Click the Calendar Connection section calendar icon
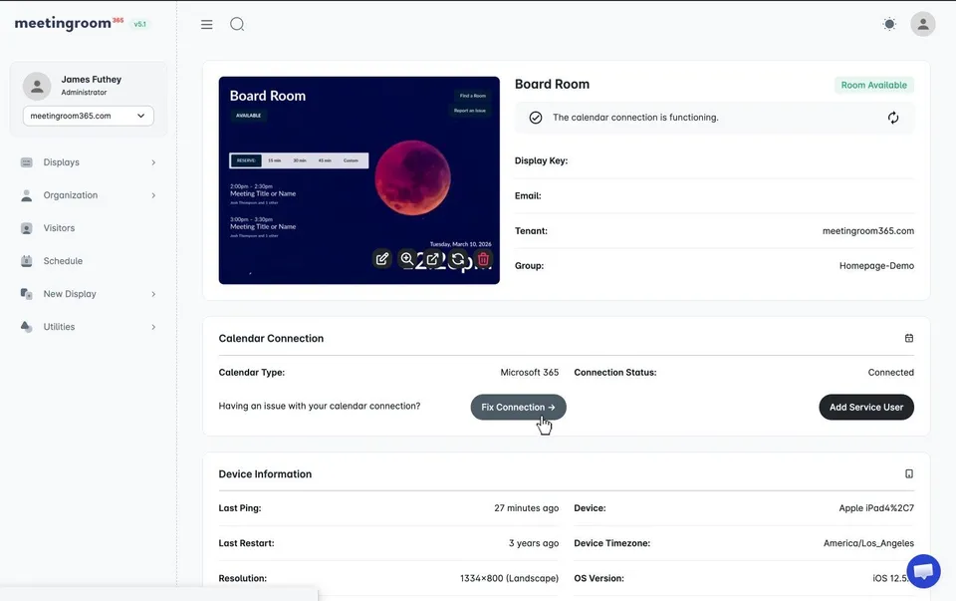This screenshot has width=956, height=601. tap(909, 338)
